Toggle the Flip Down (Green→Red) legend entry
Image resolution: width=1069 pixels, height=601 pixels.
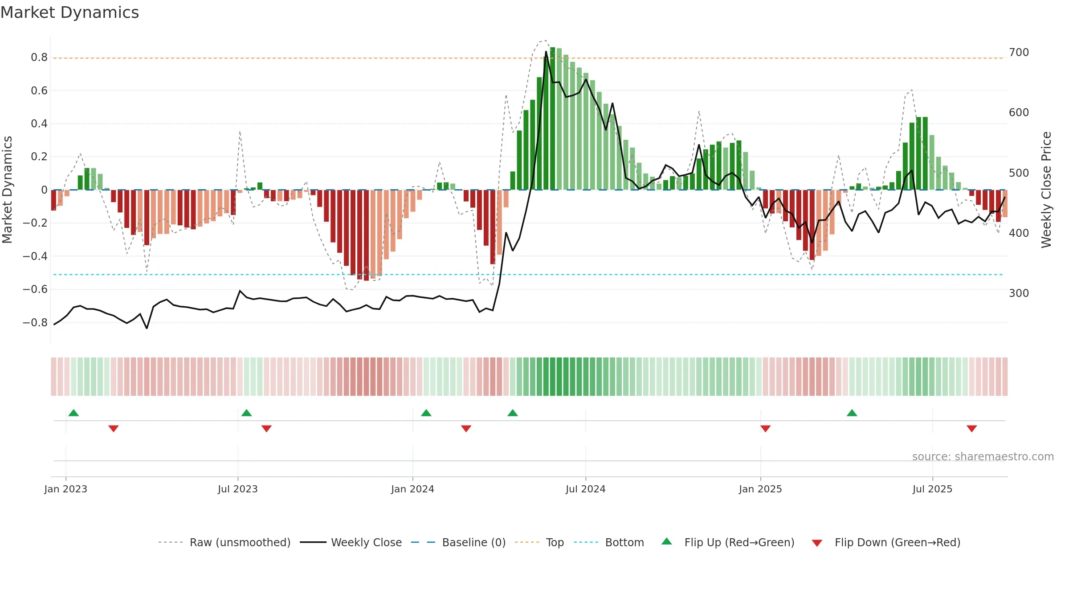886,543
